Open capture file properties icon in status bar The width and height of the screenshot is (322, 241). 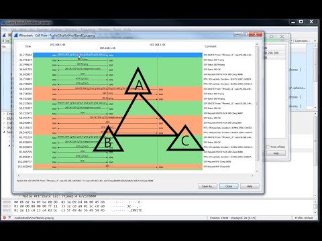coord(9,218)
